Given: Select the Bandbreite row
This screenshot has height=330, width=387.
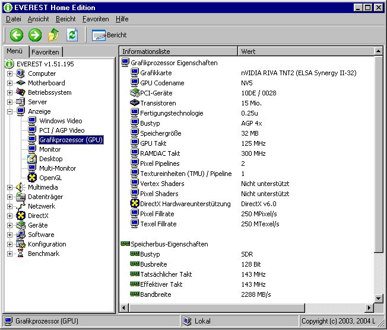Looking at the screenshot, I should pos(247,294).
